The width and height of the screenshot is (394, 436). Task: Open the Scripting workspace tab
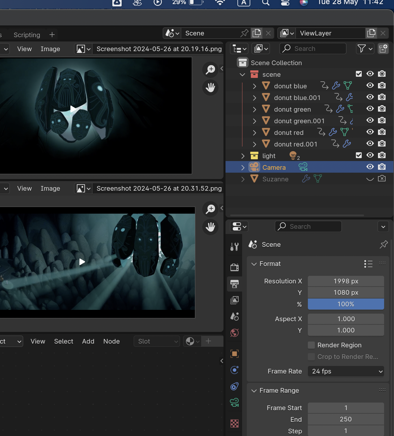[x=27, y=35]
